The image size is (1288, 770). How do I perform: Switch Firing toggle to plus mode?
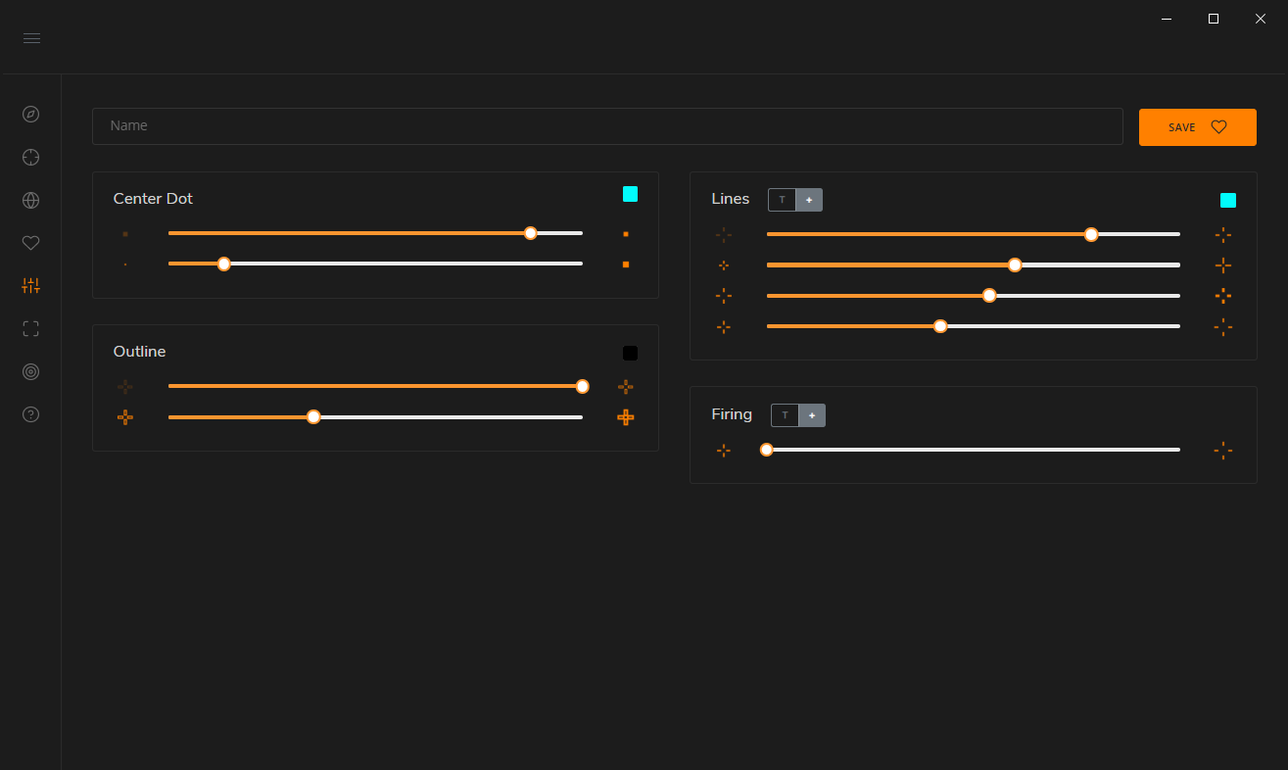pyautogui.click(x=812, y=414)
